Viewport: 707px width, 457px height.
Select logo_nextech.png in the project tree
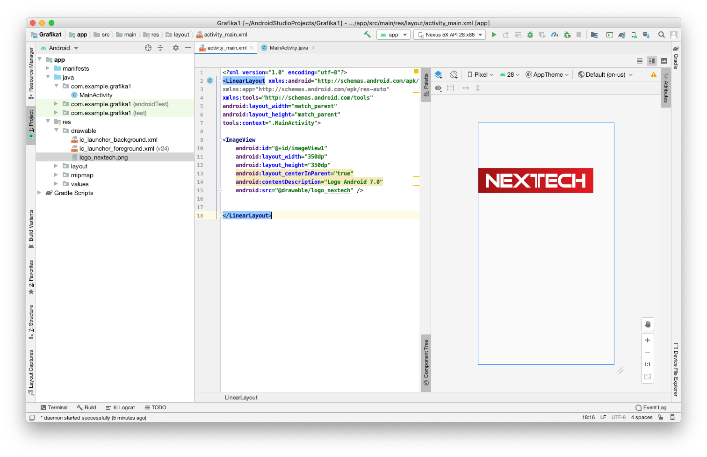point(103,158)
